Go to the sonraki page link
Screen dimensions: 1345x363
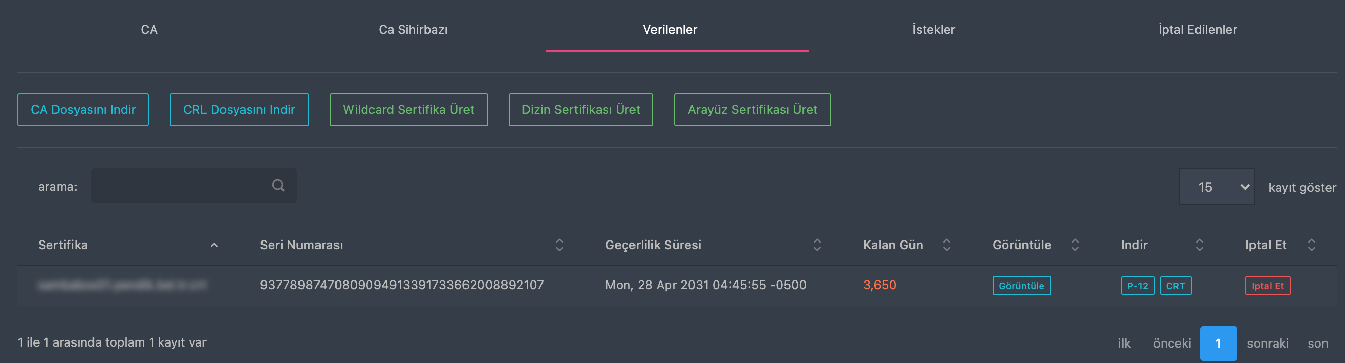[1268, 343]
